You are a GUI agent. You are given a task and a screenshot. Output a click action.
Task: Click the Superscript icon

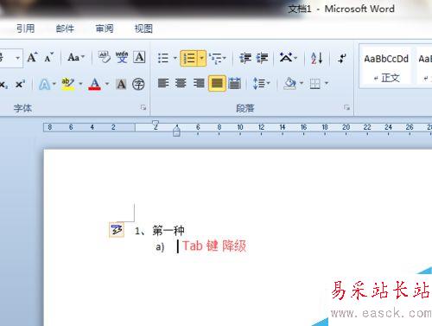point(20,84)
